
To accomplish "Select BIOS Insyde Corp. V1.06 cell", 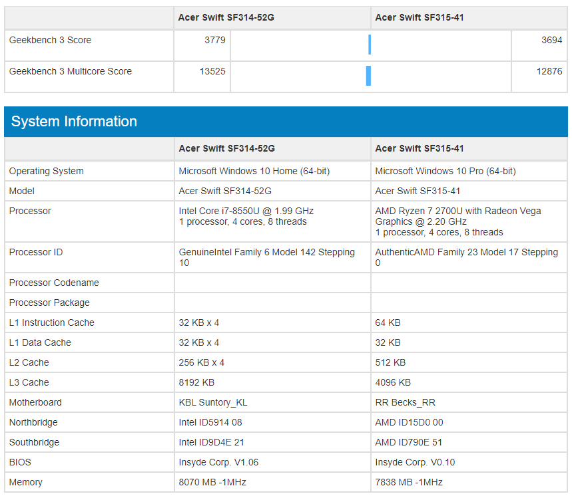I will (x=272, y=463).
